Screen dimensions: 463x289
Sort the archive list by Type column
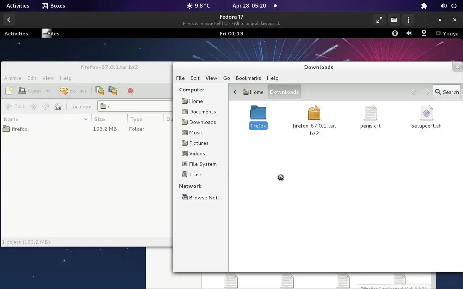coord(145,119)
